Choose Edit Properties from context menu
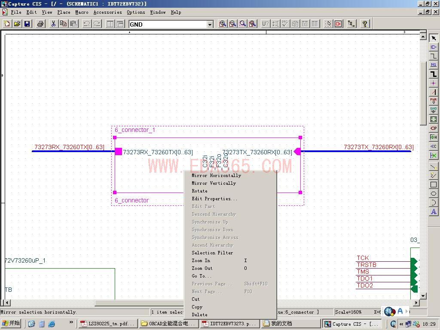This screenshot has height=330, width=440. (230, 199)
